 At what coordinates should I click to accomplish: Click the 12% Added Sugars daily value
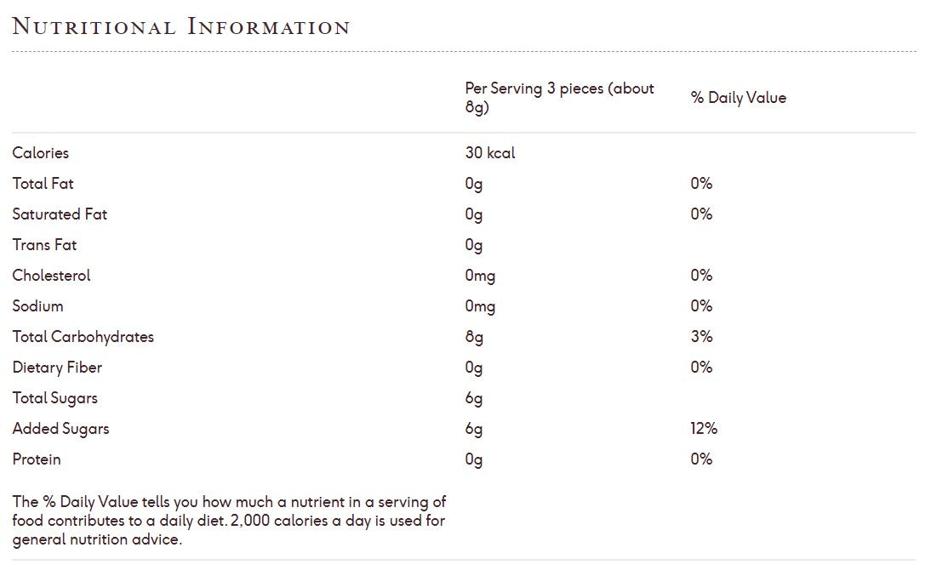tap(704, 429)
